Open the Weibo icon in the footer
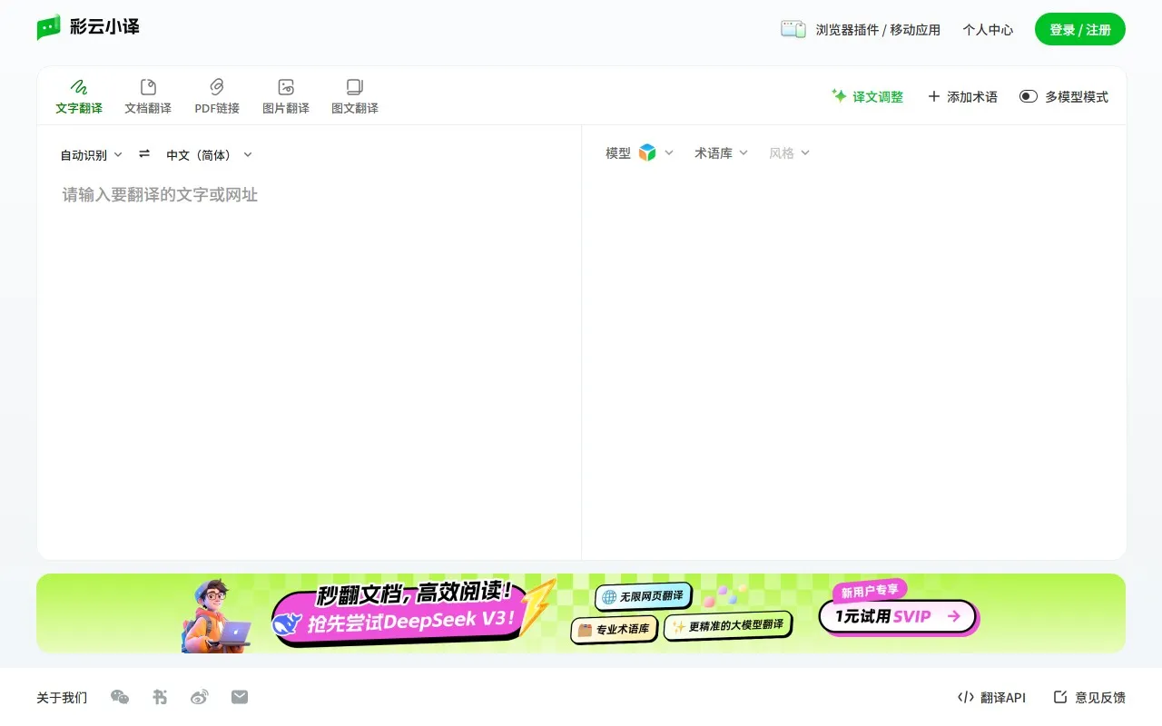 199,697
